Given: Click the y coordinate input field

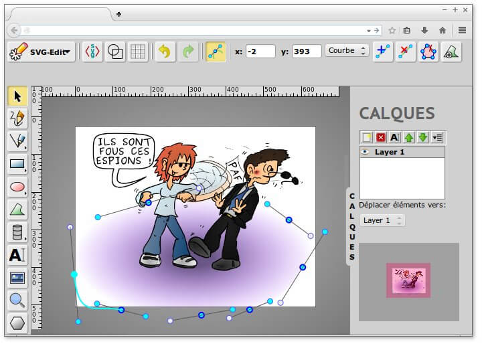Looking at the screenshot, I should click(306, 51).
